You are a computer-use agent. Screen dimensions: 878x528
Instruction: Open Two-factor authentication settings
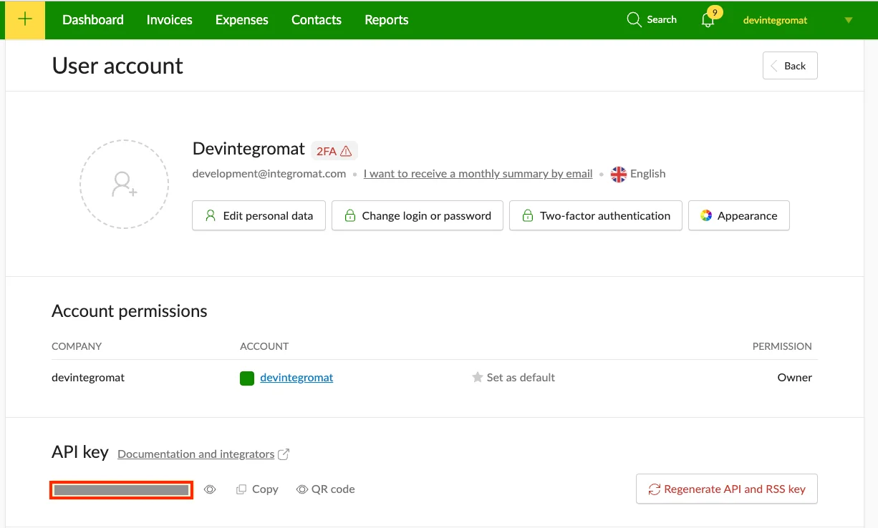click(x=596, y=215)
